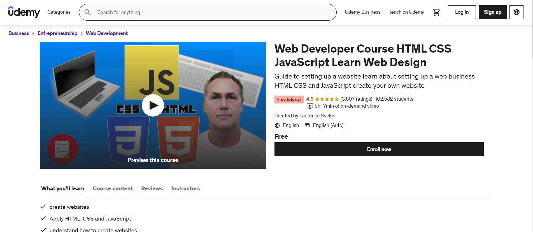
Task: Switch to Instructors tab
Action: pyautogui.click(x=186, y=189)
